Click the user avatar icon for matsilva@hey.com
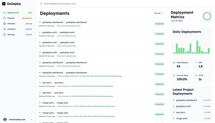This screenshot has width=215, height=123. (x=5, y=120)
